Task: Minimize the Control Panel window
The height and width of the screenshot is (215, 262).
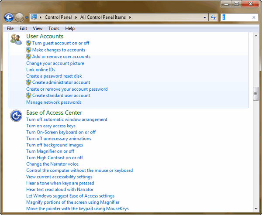Action: point(226,4)
